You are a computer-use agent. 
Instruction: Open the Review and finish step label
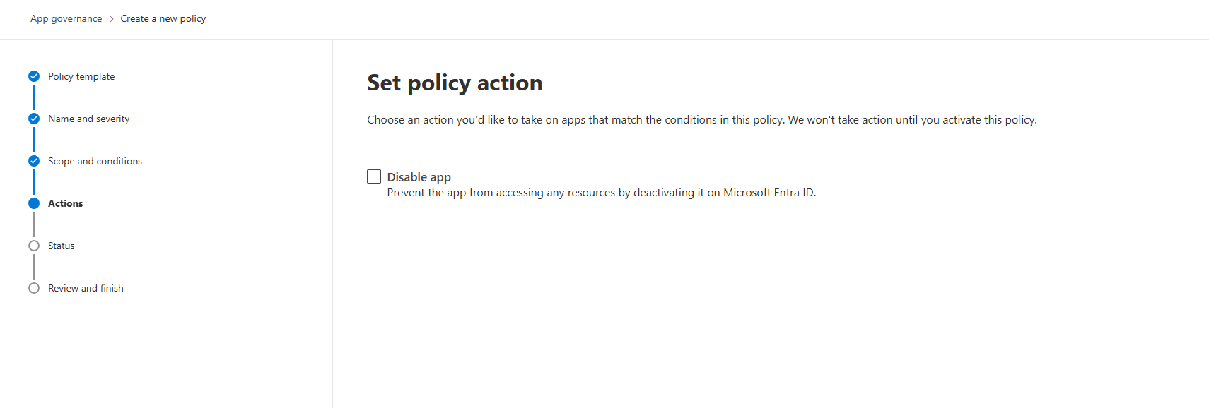[x=86, y=288]
